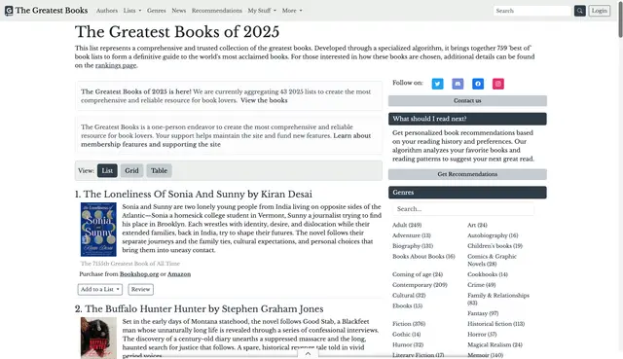Select the Art (24) genre
The width and height of the screenshot is (623, 359).
tap(477, 225)
